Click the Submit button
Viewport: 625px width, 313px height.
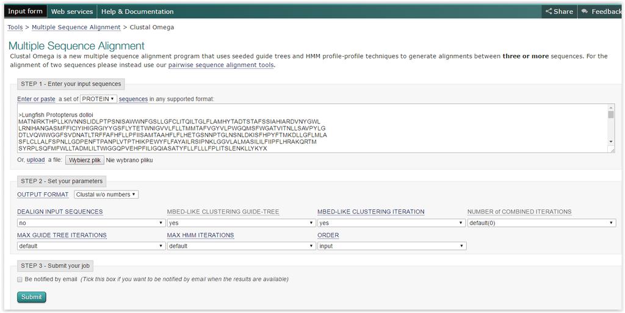[32, 297]
